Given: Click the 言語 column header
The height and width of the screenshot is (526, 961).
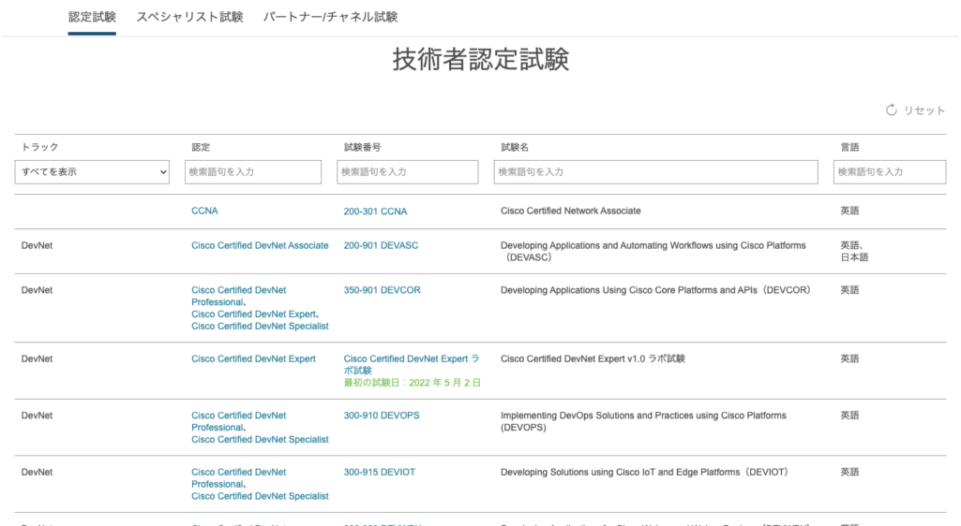Looking at the screenshot, I should coord(849,147).
